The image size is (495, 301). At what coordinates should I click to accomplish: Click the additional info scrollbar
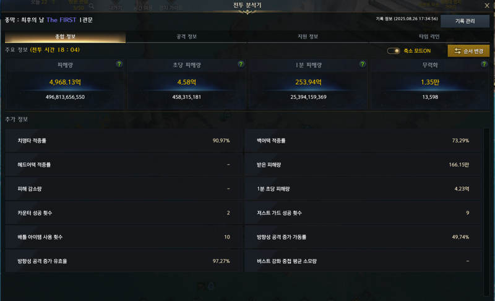click(486, 212)
